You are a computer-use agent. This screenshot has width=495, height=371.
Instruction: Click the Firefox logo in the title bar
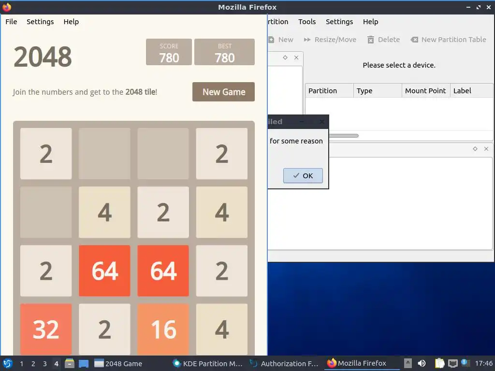pos(7,7)
